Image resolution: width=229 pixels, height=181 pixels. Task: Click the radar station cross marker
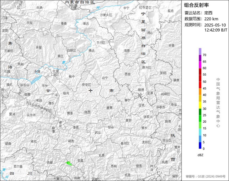[x=91, y=90]
